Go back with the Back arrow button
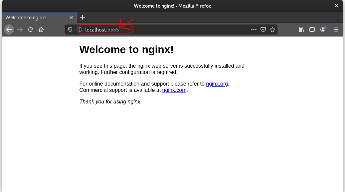This screenshot has height=192, width=345. tap(9, 30)
